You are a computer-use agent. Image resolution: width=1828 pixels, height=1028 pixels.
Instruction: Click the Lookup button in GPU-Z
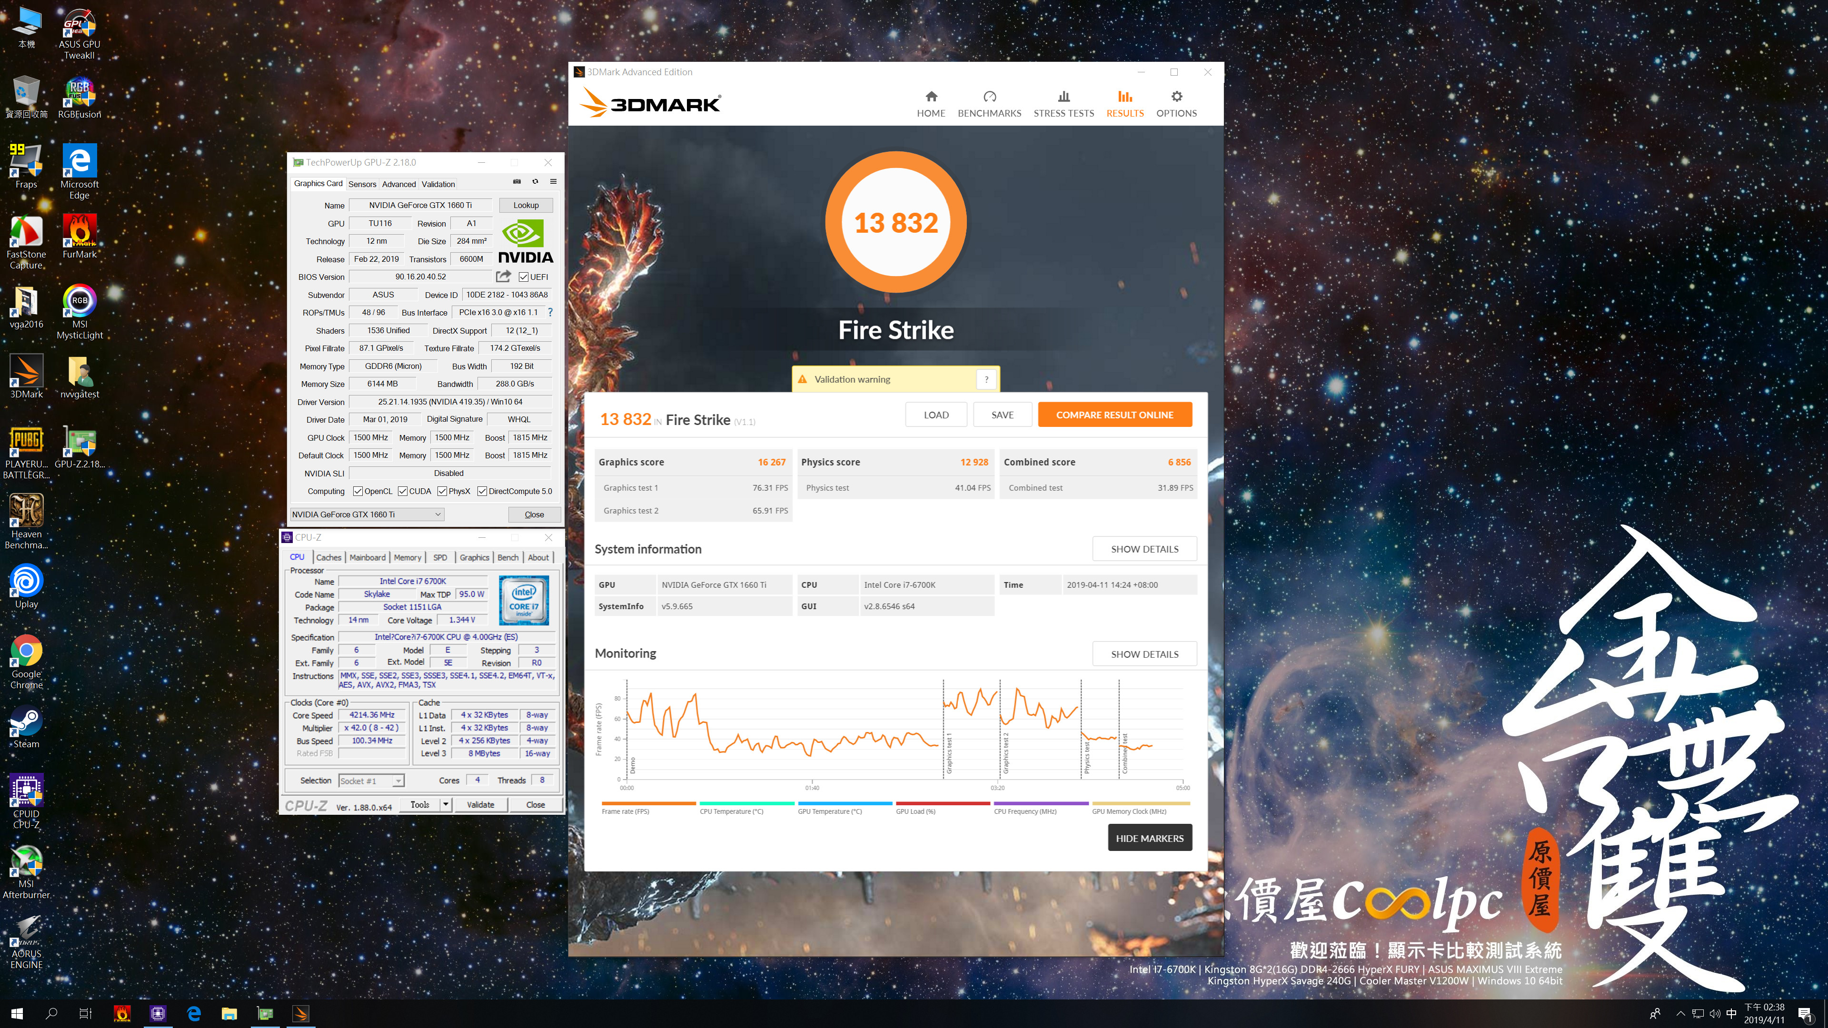526,205
